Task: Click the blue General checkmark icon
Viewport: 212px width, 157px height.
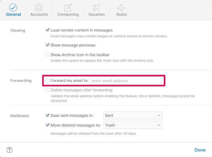Action: [x=13, y=8]
